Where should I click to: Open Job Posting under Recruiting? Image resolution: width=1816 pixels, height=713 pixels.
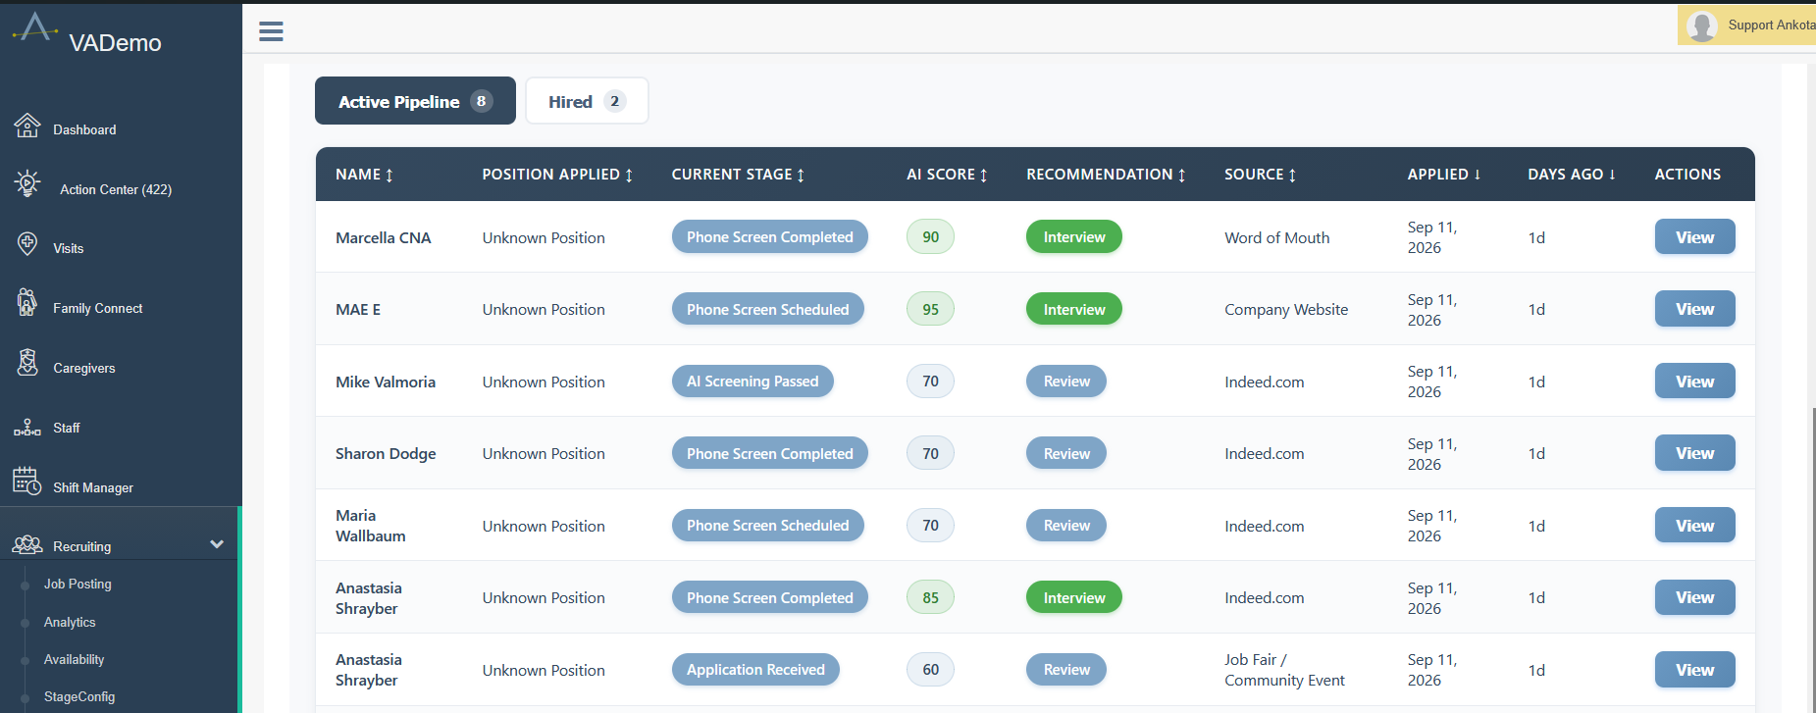pos(78,584)
